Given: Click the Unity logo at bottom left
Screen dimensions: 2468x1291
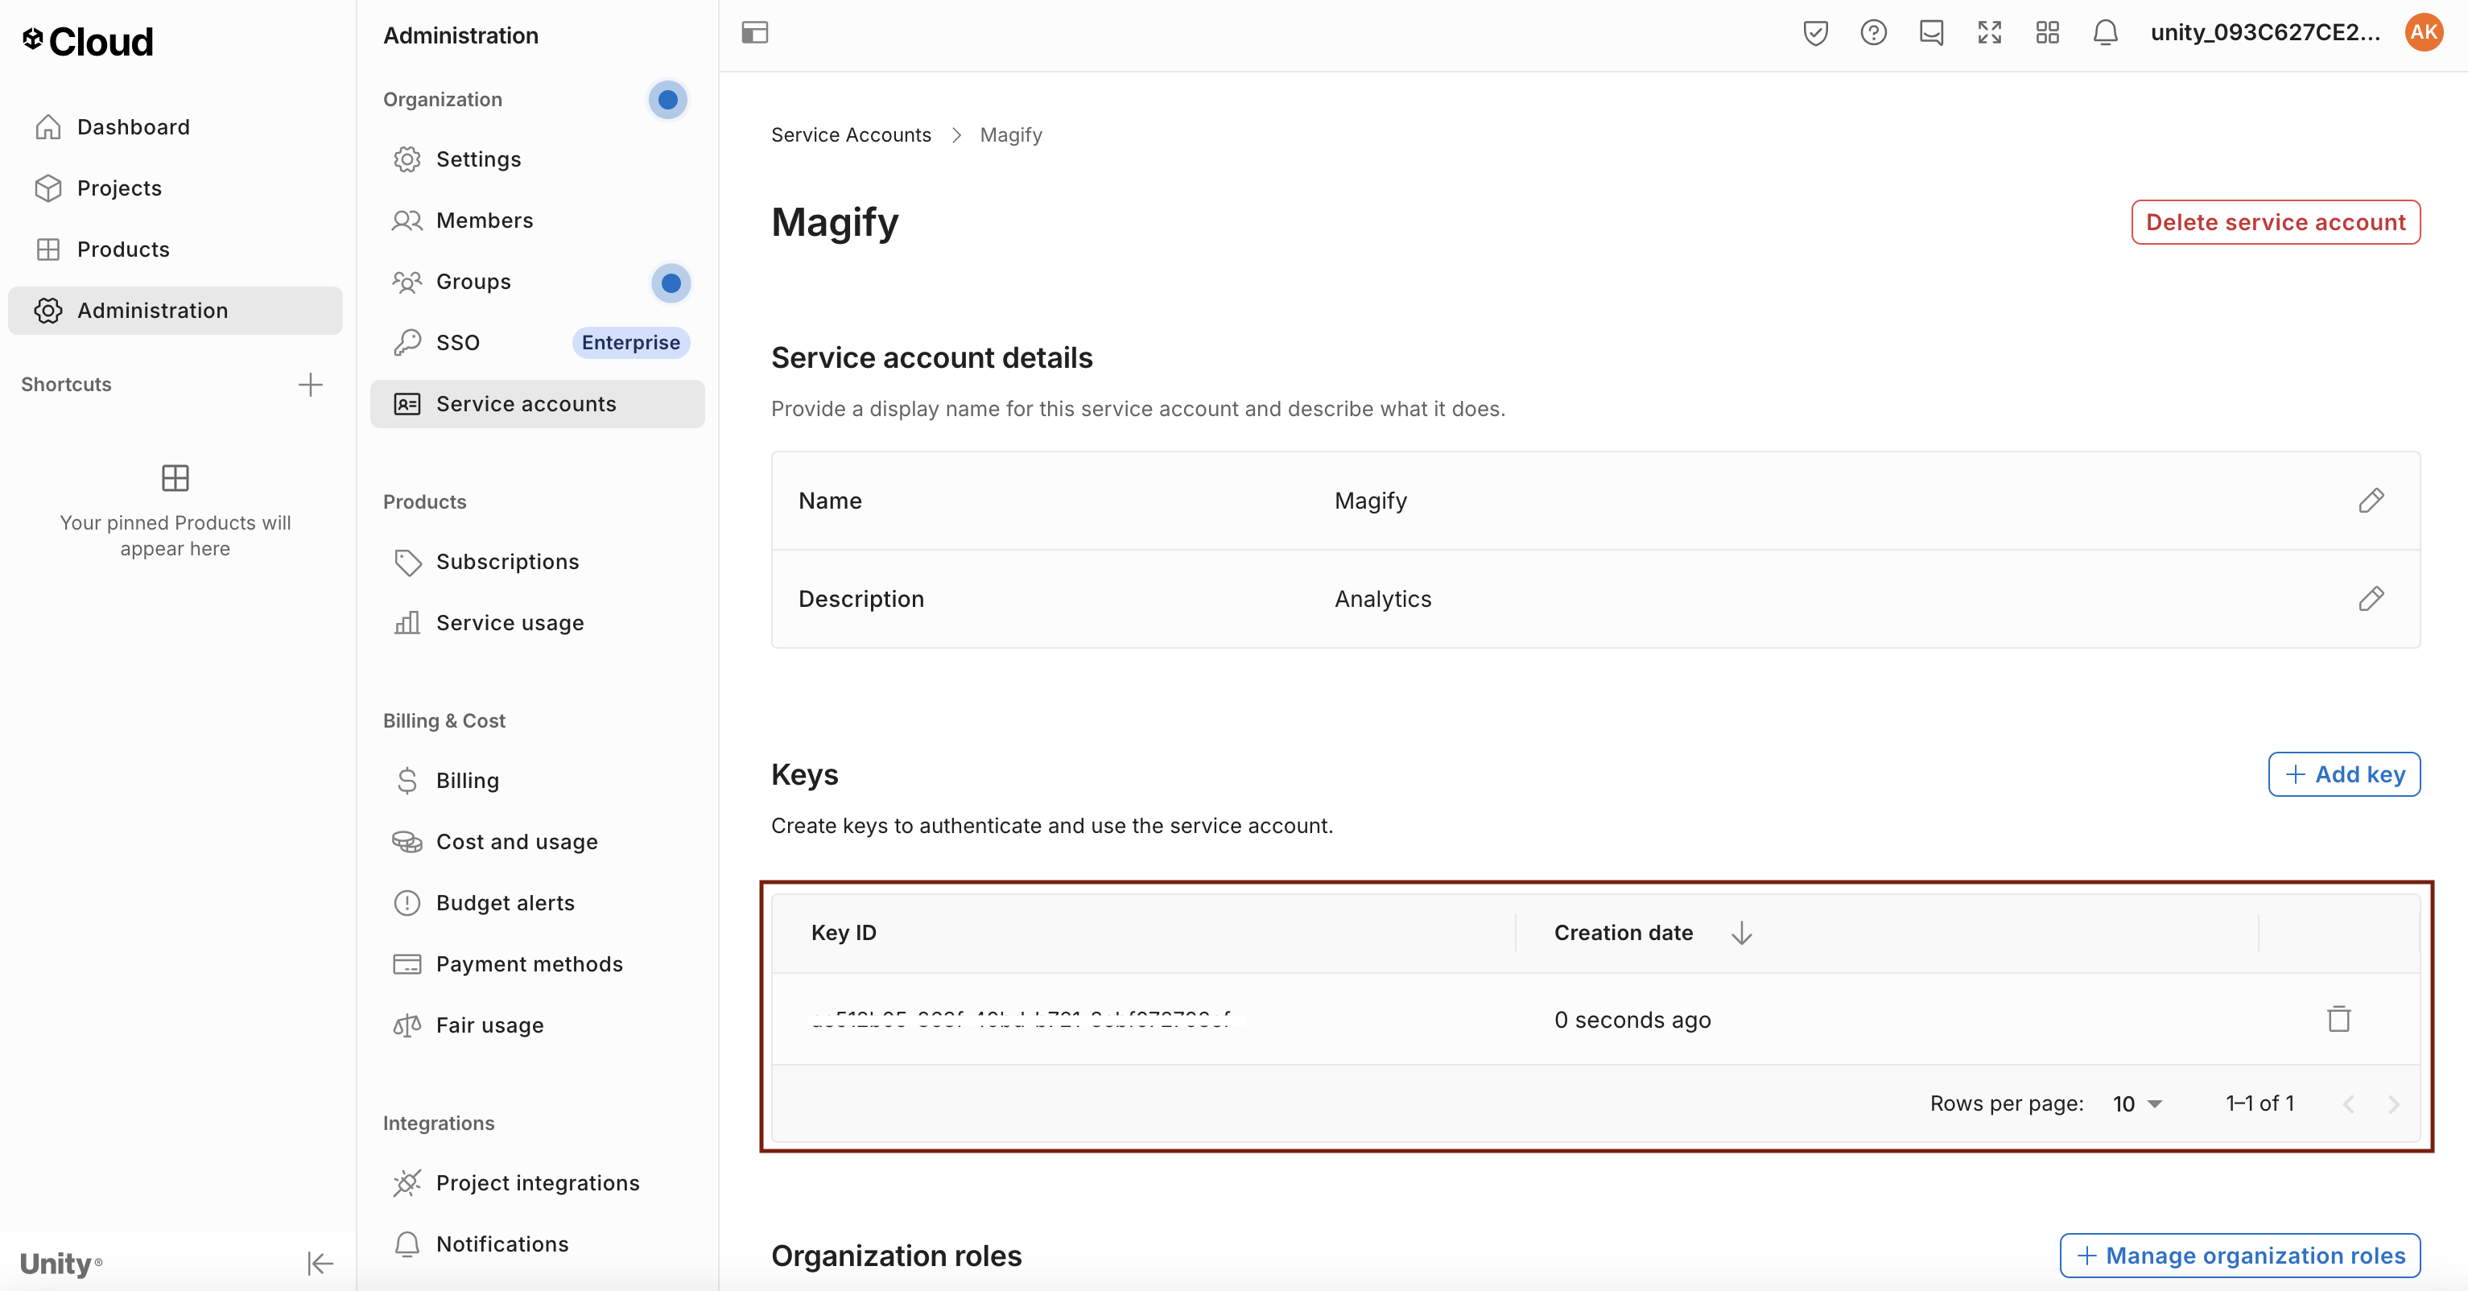Looking at the screenshot, I should [x=60, y=1263].
